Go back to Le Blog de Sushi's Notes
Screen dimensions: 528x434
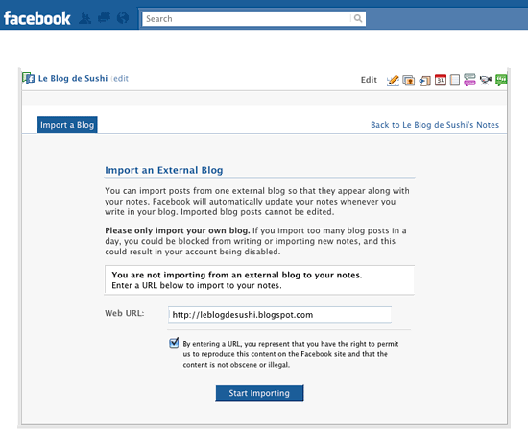pyautogui.click(x=435, y=125)
